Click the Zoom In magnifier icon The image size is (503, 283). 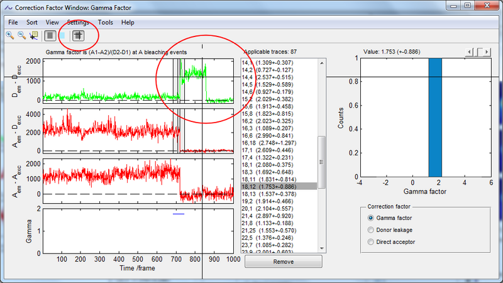[10, 35]
